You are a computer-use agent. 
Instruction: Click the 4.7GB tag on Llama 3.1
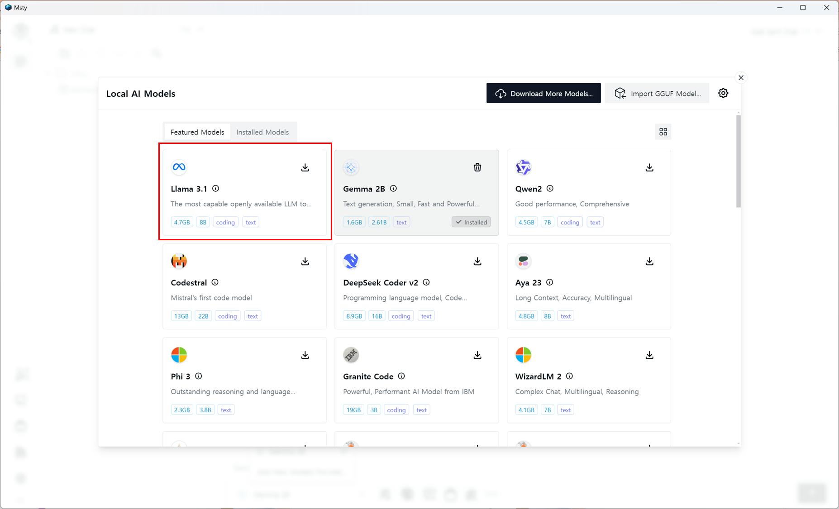182,222
